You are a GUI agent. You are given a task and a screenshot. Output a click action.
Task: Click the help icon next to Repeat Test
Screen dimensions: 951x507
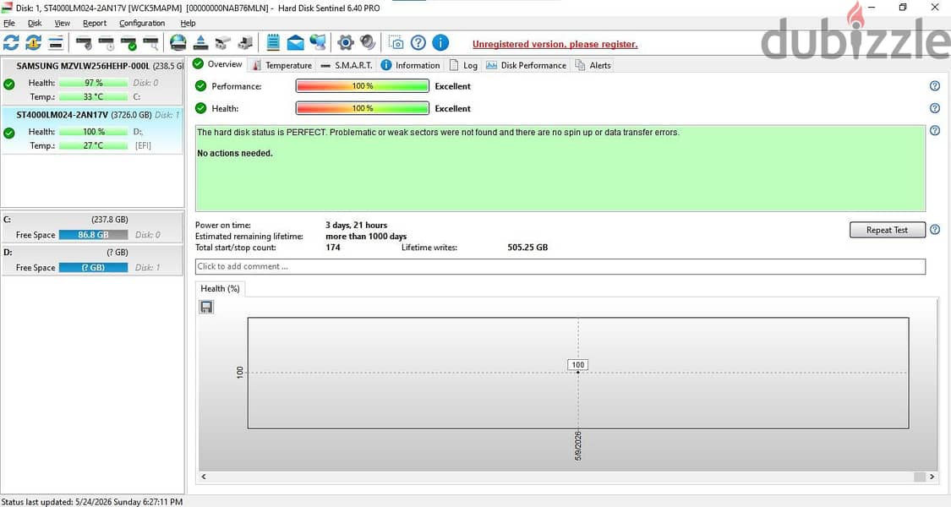(935, 229)
